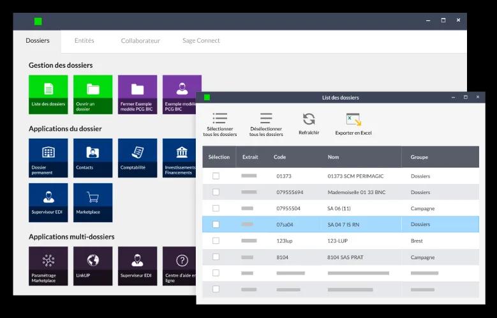
Task: Tick the checkbox for SA 06 (11)
Action: click(x=216, y=208)
